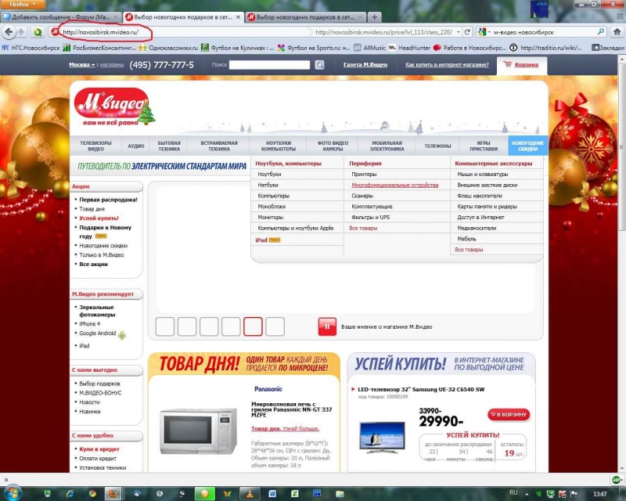Click the site search magnifier icon

319,65
